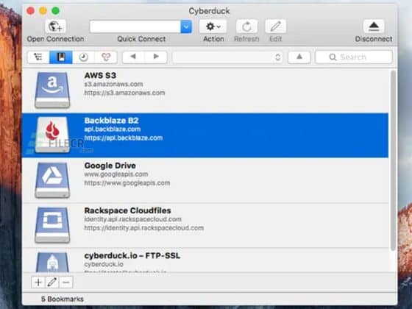Viewport: 412px width, 309px height.
Task: Click the s3.amazonaws.com hostname text
Action: tap(113, 84)
